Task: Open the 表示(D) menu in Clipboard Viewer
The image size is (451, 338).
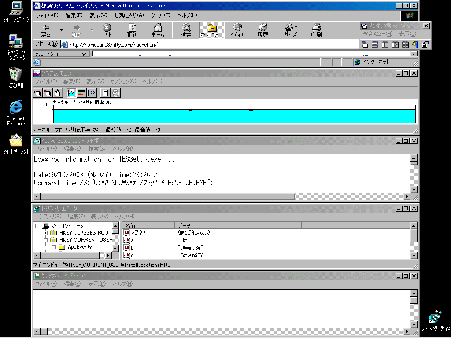Action: click(x=97, y=284)
